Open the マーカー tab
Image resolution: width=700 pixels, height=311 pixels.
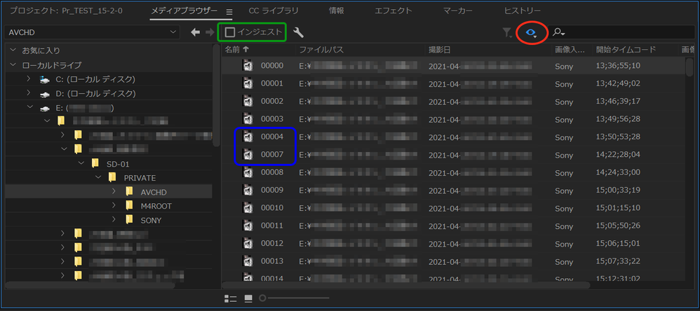coord(457,11)
